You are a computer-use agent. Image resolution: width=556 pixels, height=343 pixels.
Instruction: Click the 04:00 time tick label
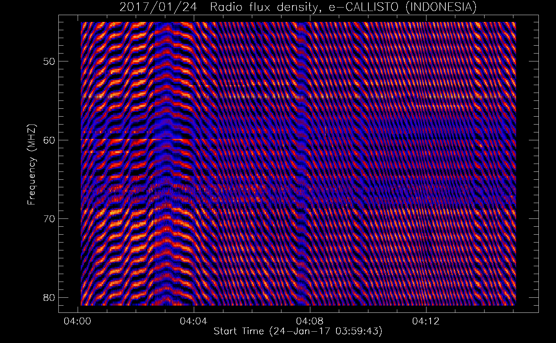tap(78, 321)
